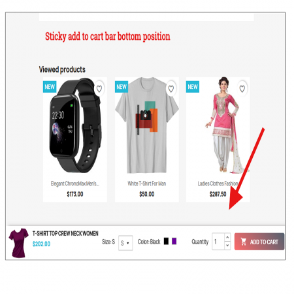Click the NEW badge on the white t-shirt

coord(122,87)
